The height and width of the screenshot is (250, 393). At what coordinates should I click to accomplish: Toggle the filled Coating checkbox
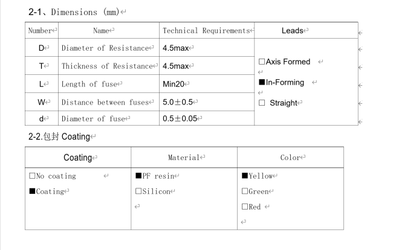pos(33,191)
